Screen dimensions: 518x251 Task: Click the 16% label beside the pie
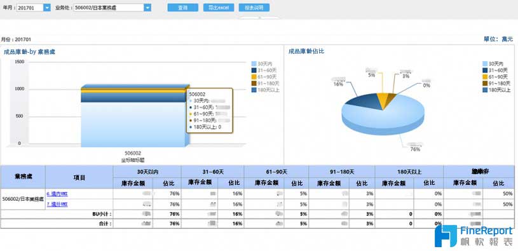pos(338,85)
